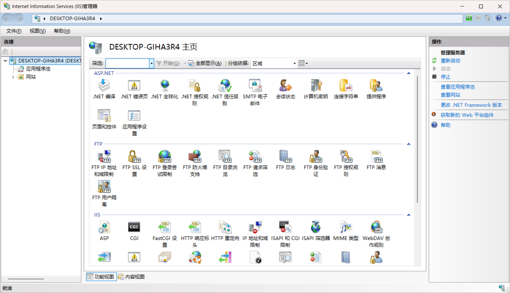Expand the 网站 tree node
510x293 pixels.
(x=13, y=77)
